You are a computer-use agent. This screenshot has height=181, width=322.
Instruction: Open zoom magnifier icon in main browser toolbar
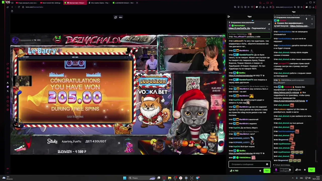point(235,7)
